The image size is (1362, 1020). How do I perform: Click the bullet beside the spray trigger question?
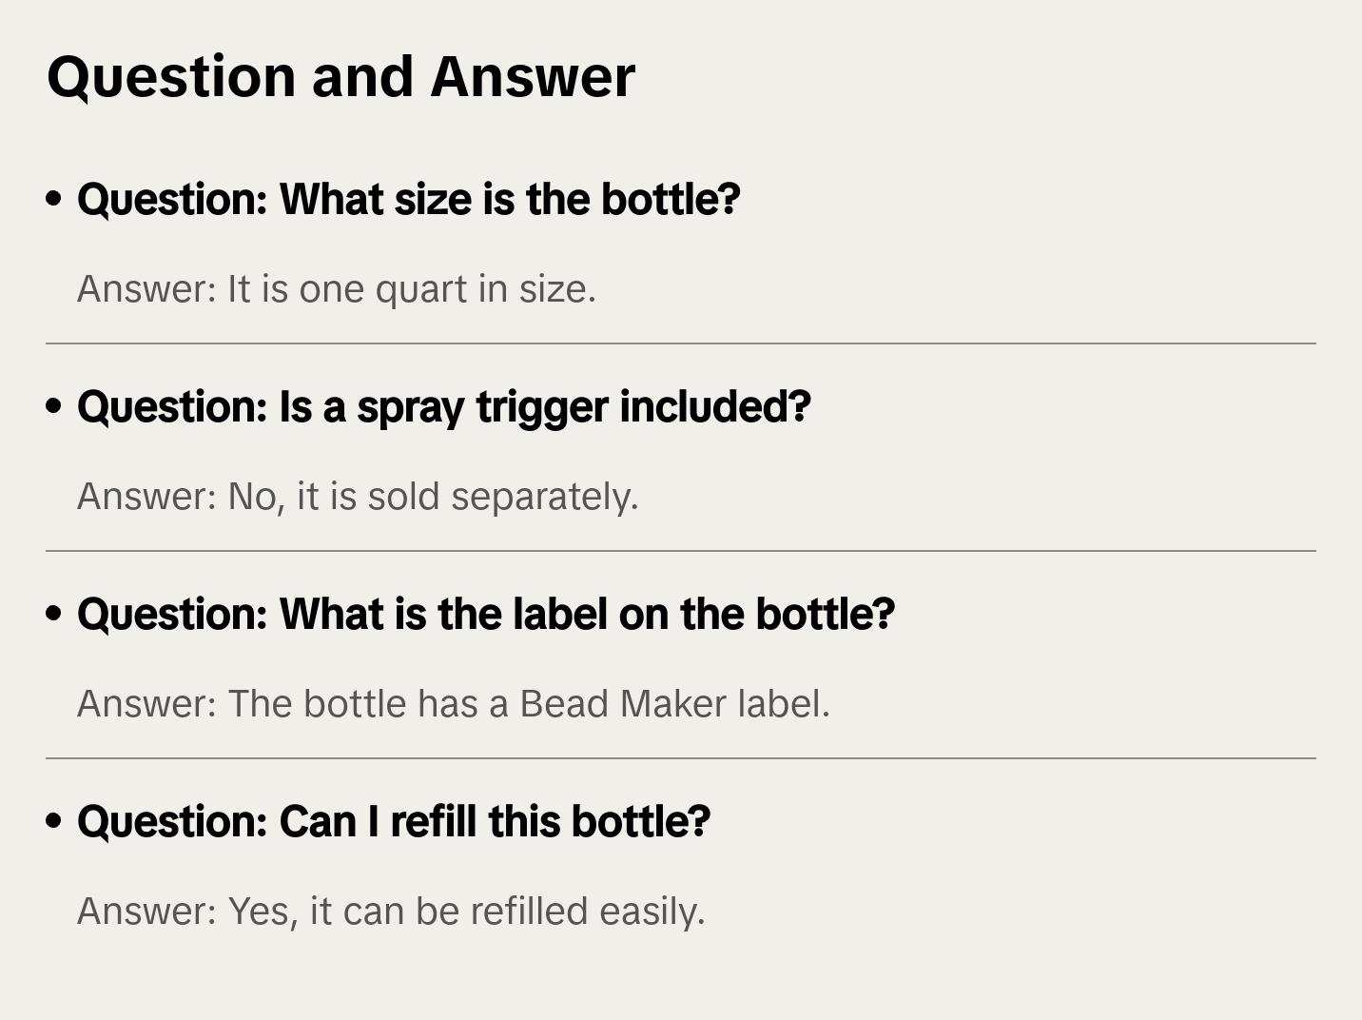[54, 406]
